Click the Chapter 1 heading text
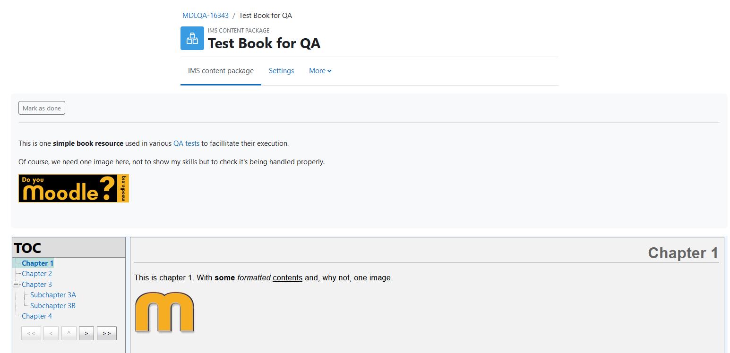The image size is (730, 353). (683, 253)
